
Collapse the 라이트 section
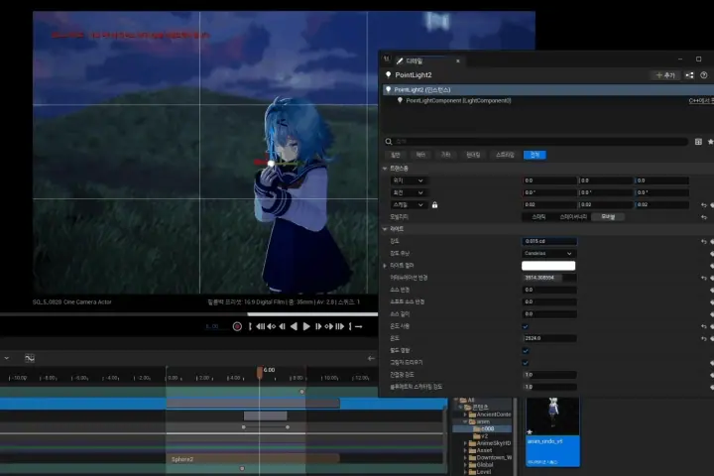(385, 229)
